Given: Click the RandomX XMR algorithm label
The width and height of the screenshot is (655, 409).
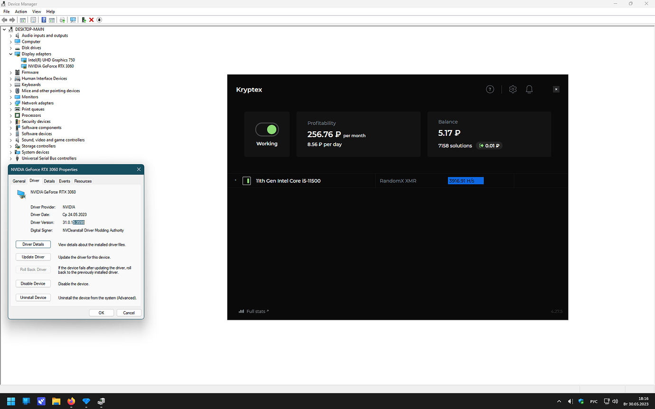Looking at the screenshot, I should pyautogui.click(x=398, y=181).
